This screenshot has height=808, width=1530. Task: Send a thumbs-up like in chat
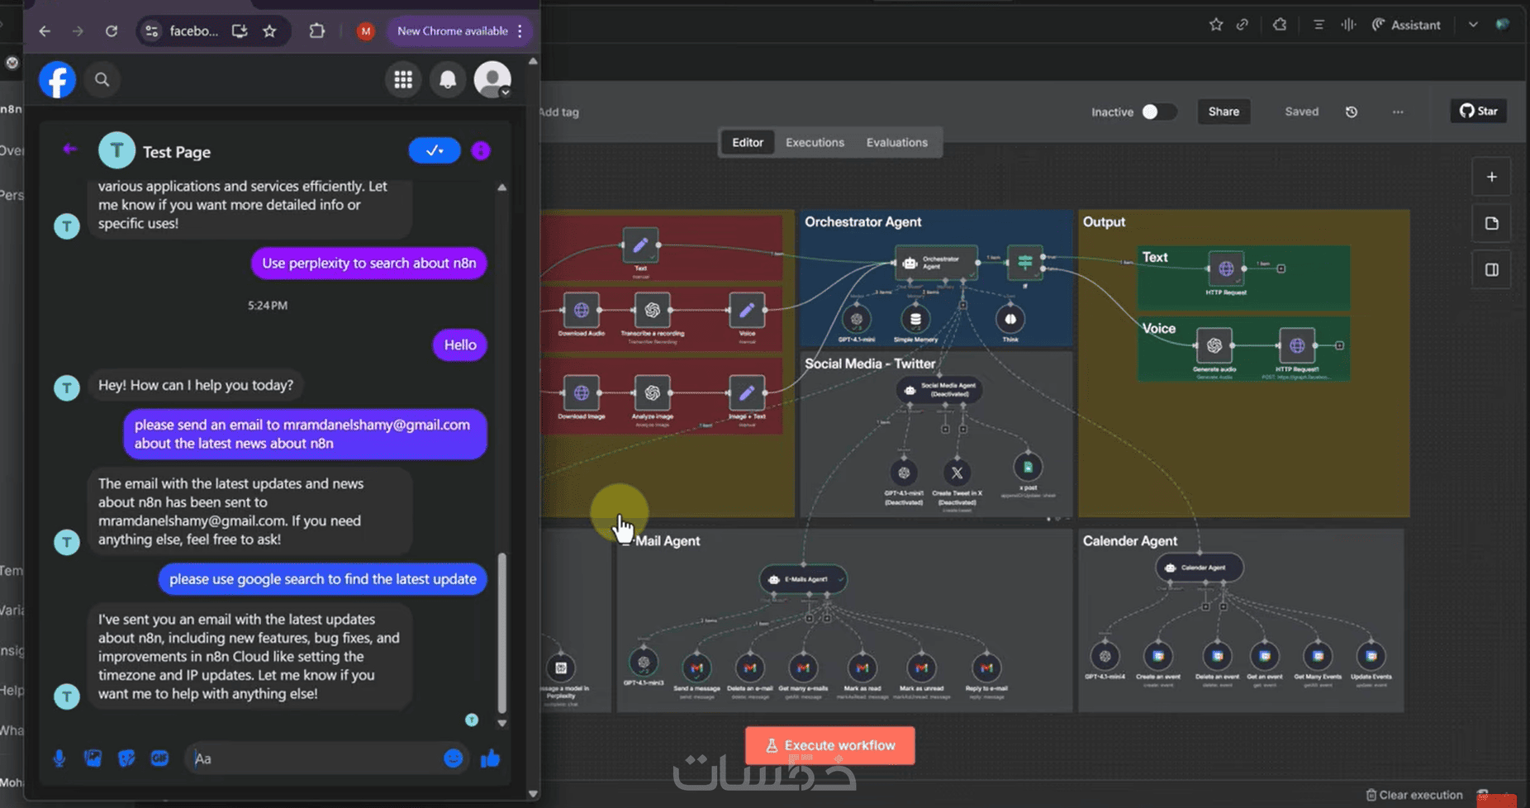(490, 758)
